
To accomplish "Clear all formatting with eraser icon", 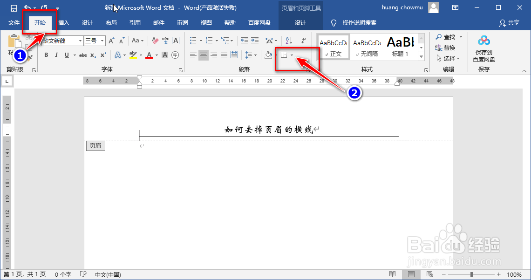I will tap(155, 41).
